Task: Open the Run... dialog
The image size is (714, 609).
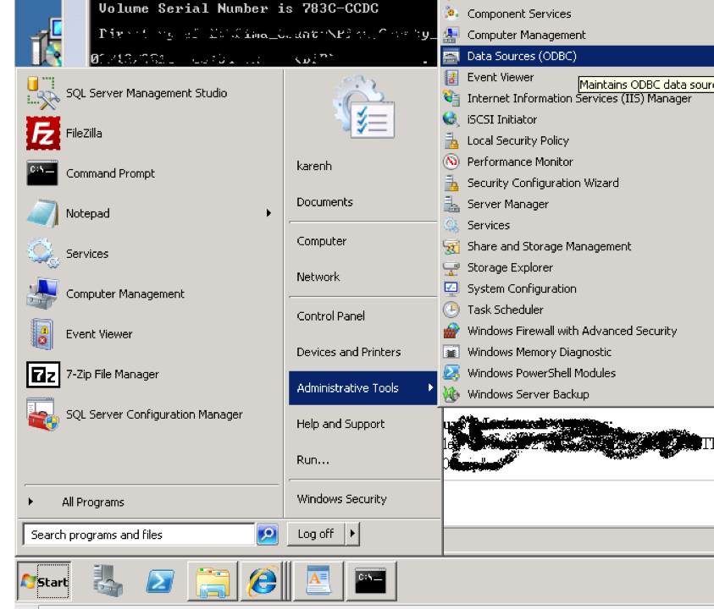Action: pos(313,460)
